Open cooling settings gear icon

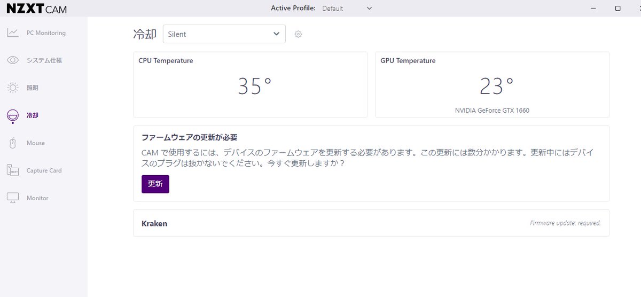click(299, 34)
